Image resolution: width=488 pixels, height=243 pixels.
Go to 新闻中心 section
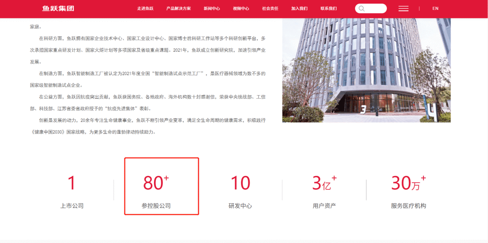[211, 9]
